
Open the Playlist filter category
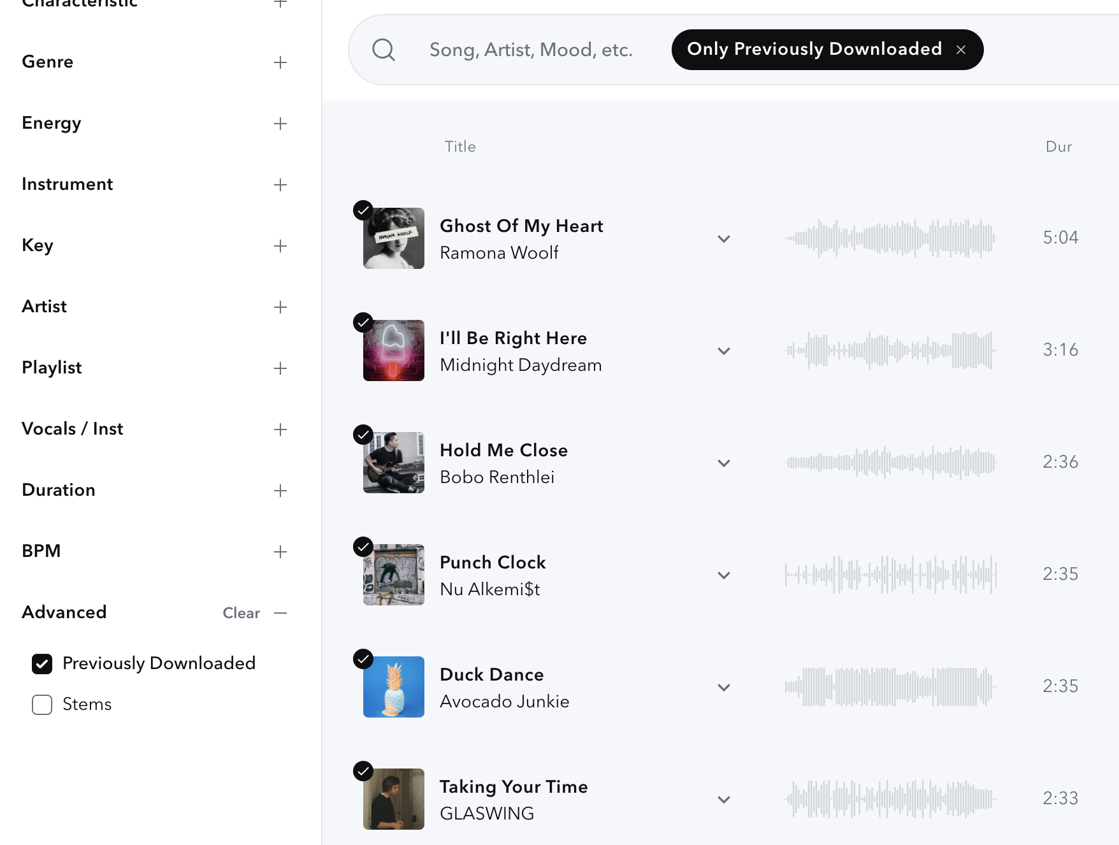155,368
